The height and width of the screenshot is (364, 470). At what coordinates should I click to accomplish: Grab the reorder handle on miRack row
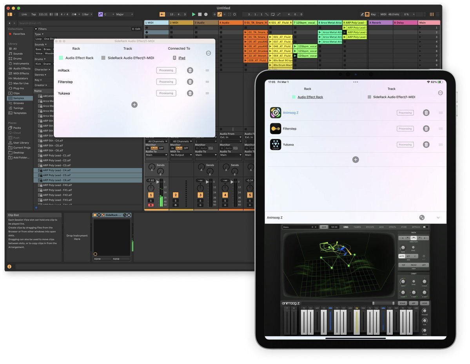tap(207, 70)
